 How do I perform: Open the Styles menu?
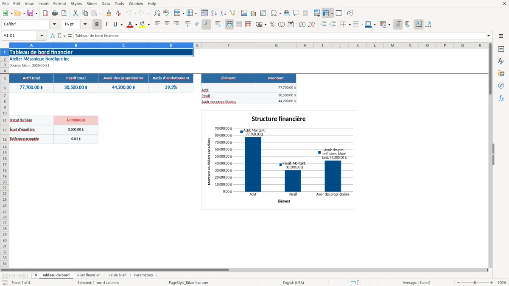[76, 3]
